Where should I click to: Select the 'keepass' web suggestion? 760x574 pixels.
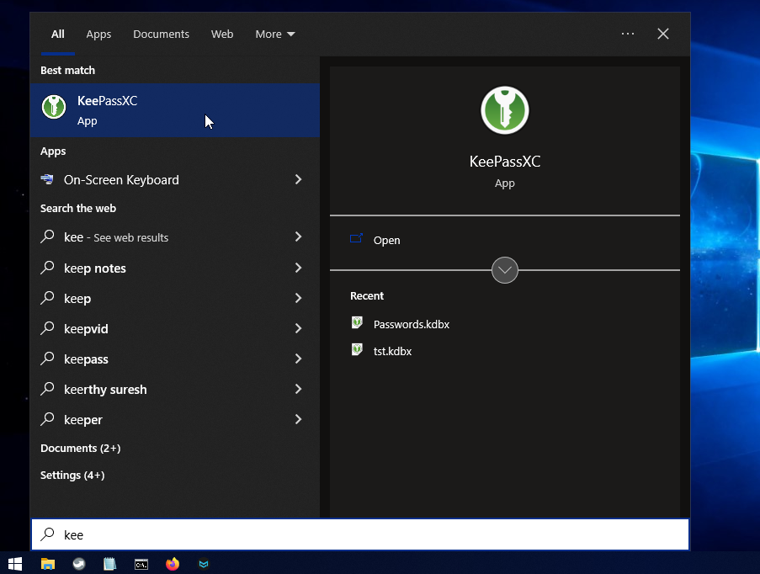point(86,359)
